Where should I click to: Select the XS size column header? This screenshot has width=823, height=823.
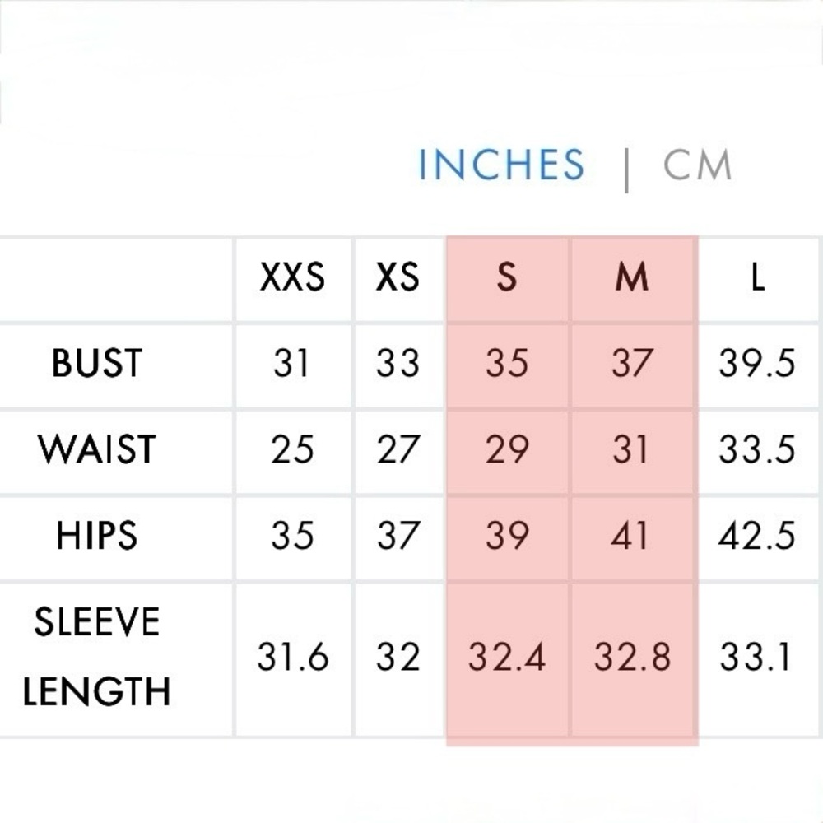[398, 277]
